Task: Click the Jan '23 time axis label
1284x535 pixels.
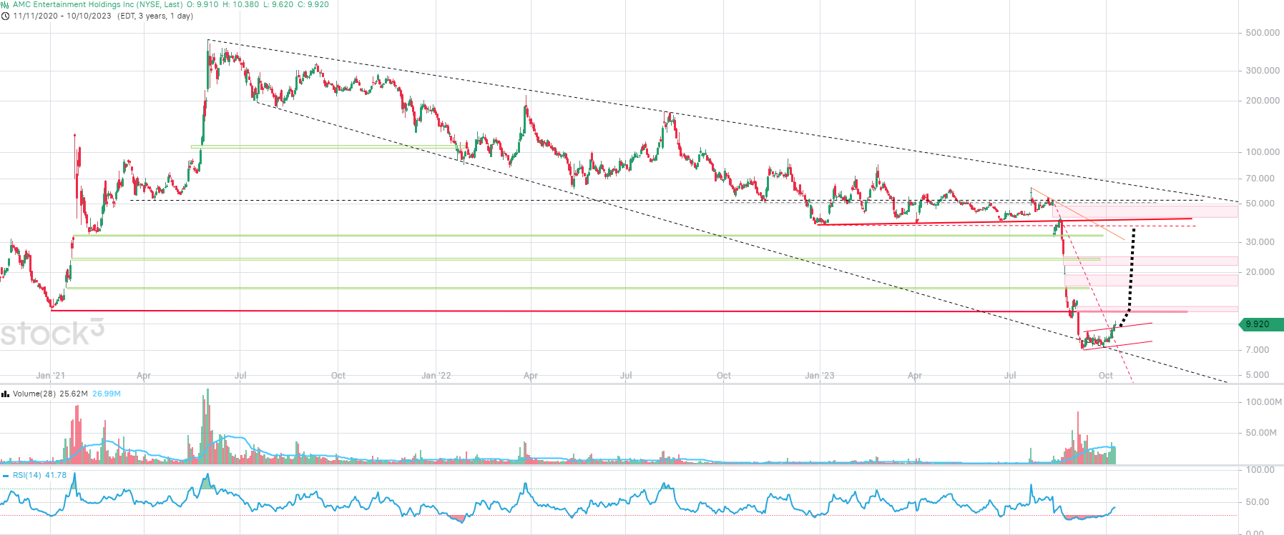Action: (819, 376)
